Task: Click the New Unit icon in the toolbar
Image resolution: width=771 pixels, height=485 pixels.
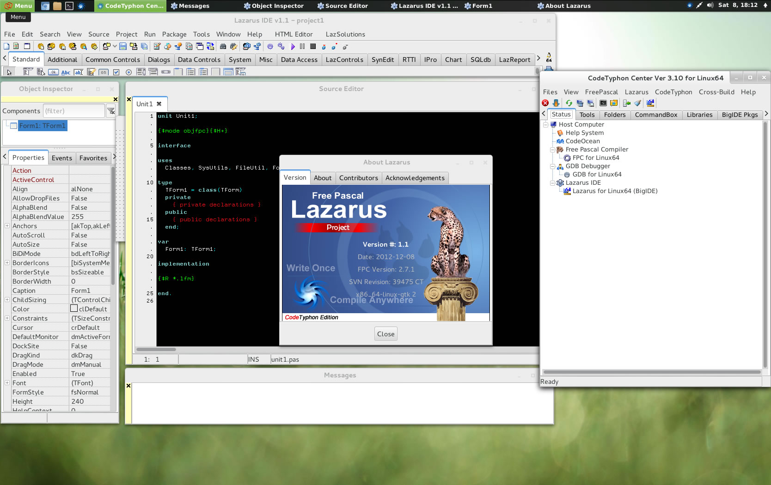Action: pos(16,46)
